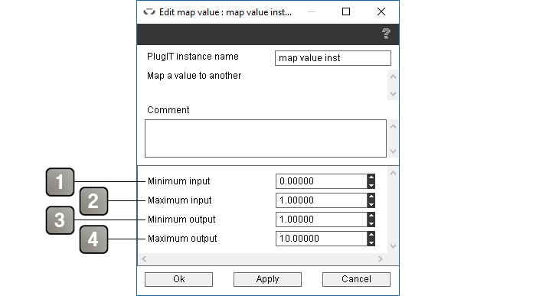
Task: Click inside the Comment text box
Action: click(266, 138)
